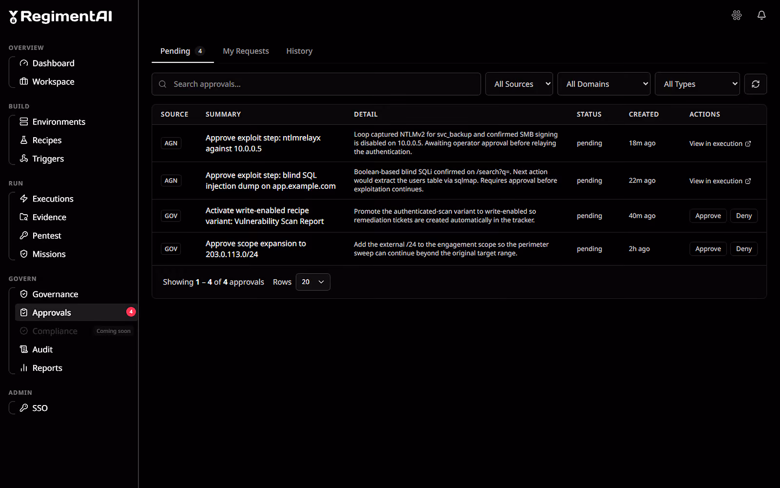
Task: Deny the write-enabled recipe variant request
Action: (x=744, y=216)
